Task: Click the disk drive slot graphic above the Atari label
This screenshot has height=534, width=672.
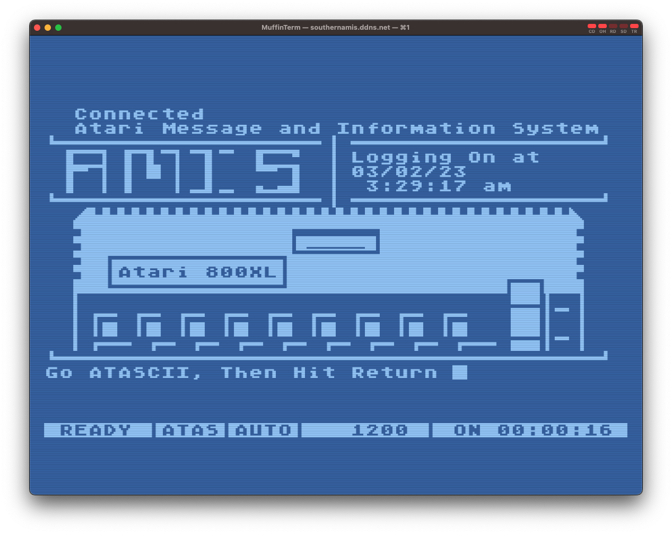Action: click(x=336, y=242)
